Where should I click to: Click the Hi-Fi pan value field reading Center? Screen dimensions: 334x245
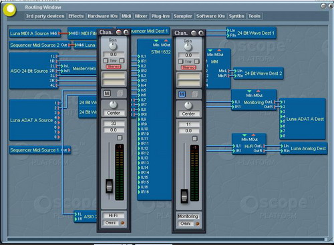click(x=114, y=113)
